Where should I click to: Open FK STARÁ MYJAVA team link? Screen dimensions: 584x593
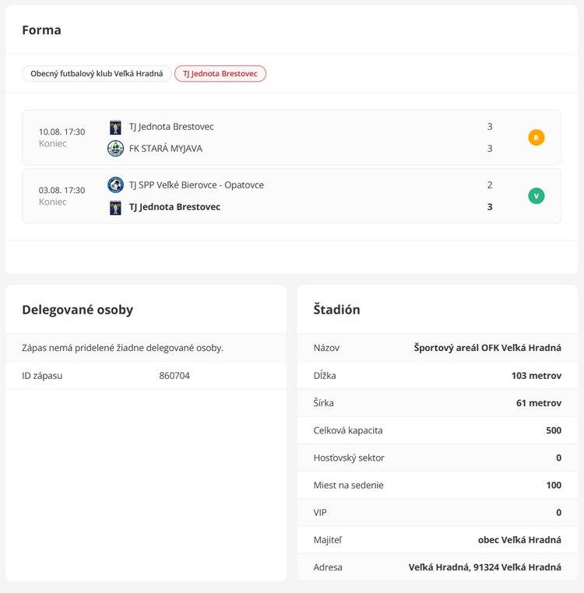click(x=165, y=149)
